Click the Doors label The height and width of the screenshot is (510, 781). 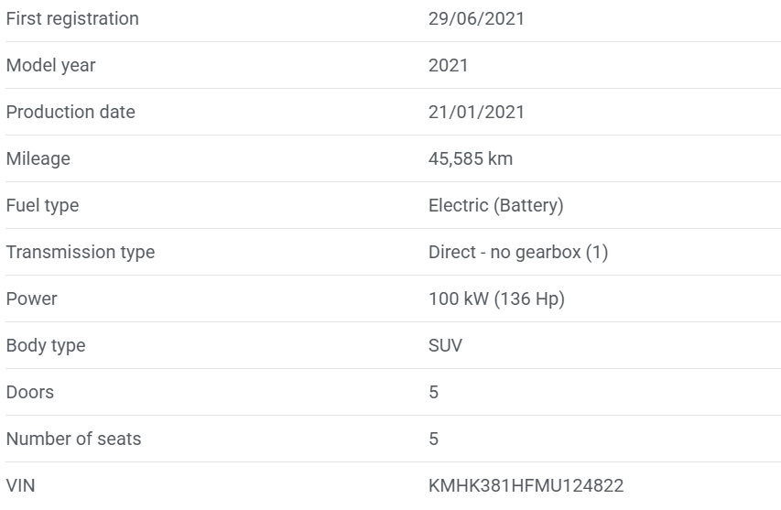coord(30,392)
